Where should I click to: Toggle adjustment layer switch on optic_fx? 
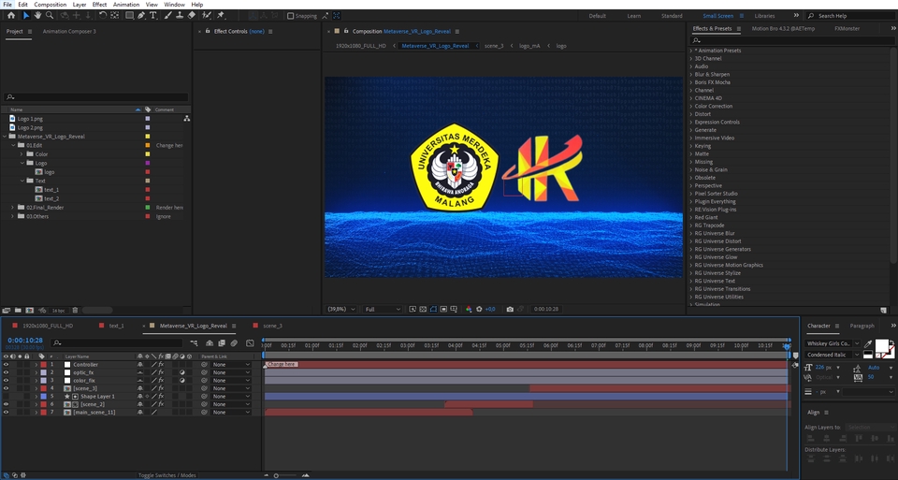tap(182, 372)
